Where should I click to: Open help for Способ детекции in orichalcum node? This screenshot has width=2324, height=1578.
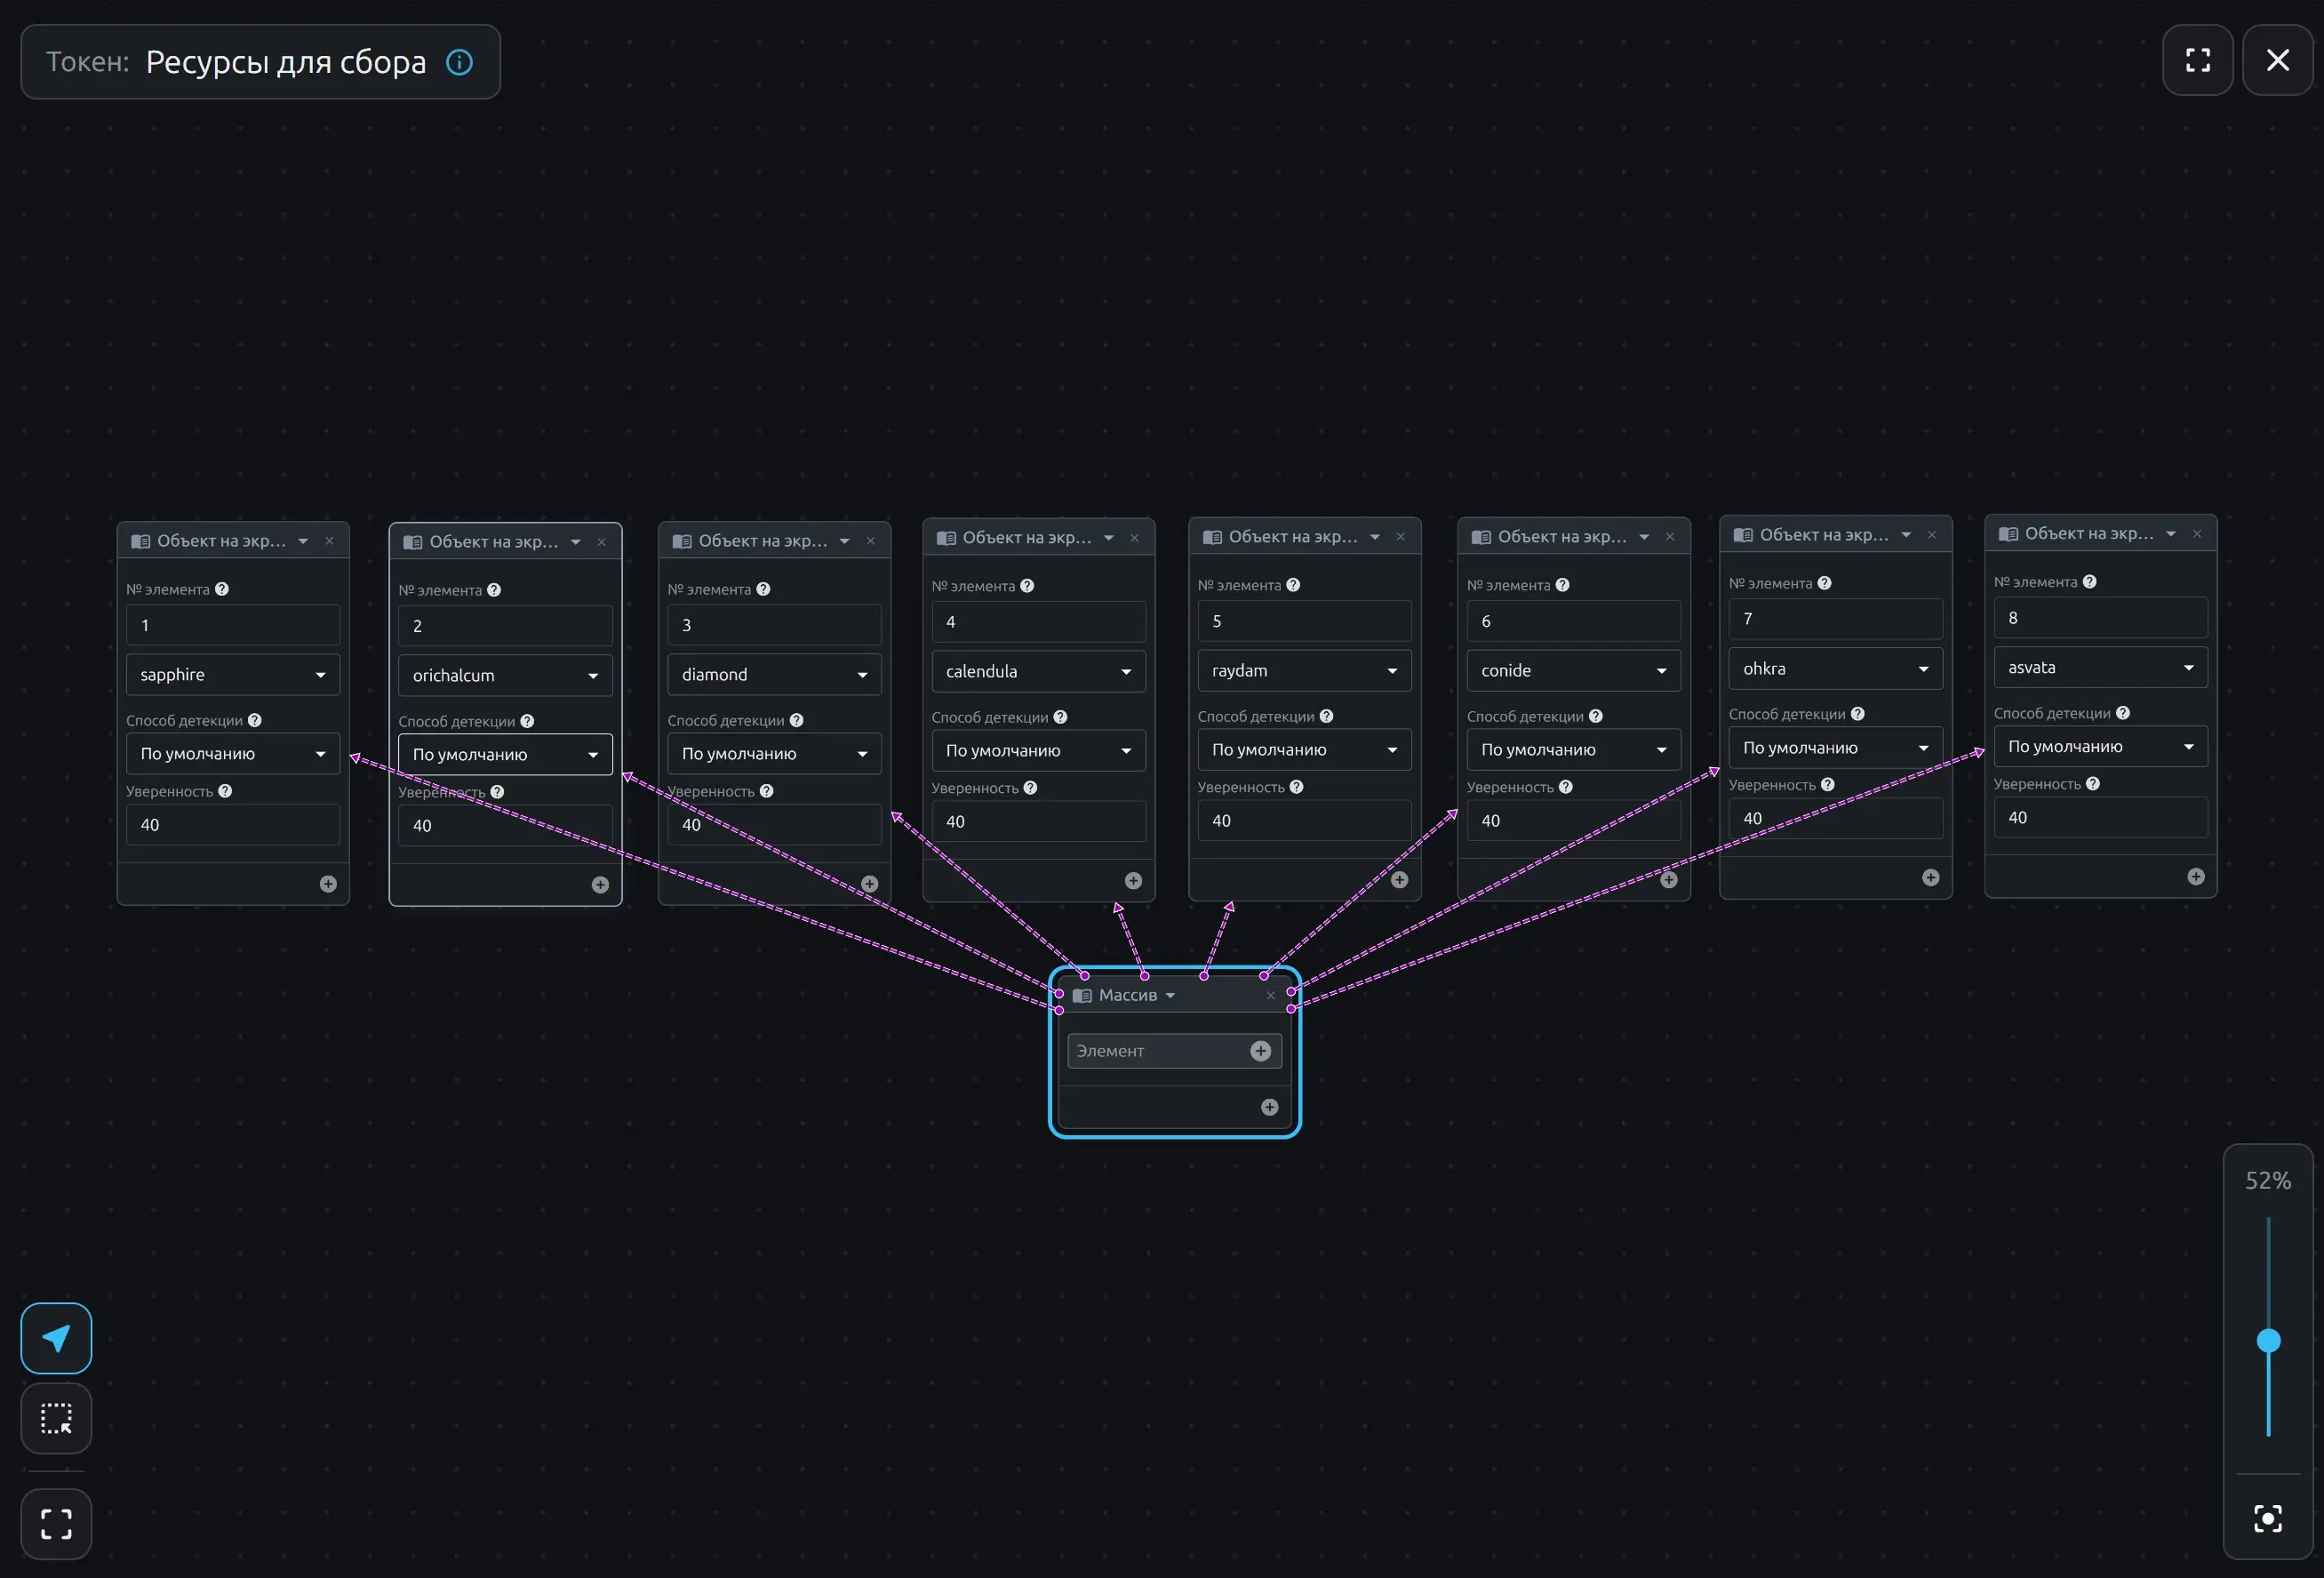pos(527,722)
